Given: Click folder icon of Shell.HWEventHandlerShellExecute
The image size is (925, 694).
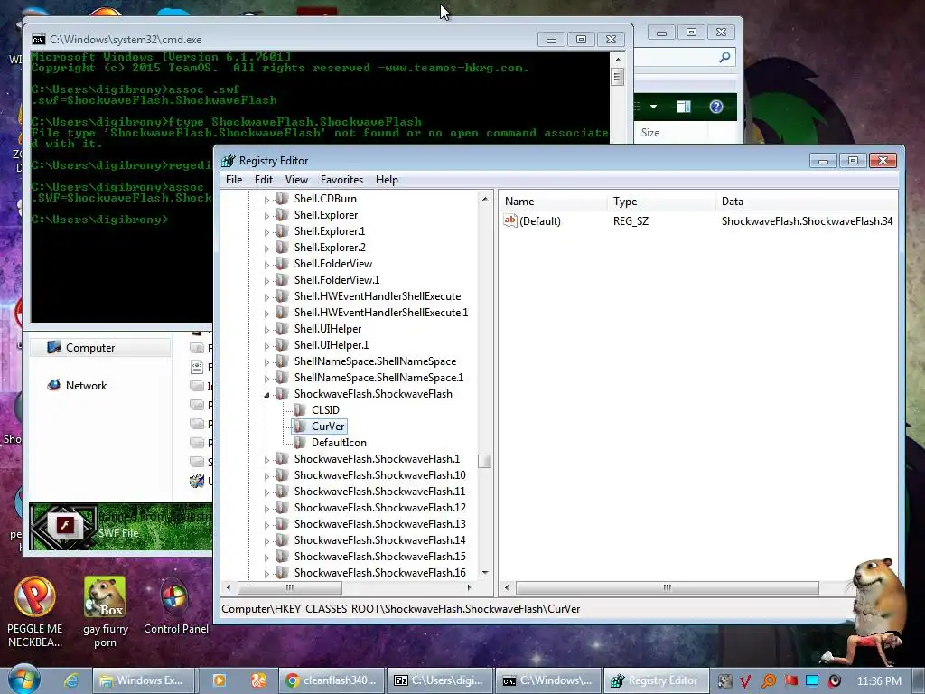Looking at the screenshot, I should (x=283, y=296).
